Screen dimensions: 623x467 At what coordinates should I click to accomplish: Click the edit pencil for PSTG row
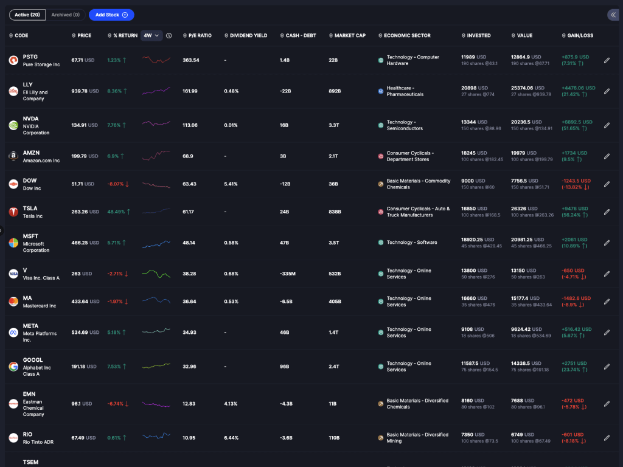607,60
